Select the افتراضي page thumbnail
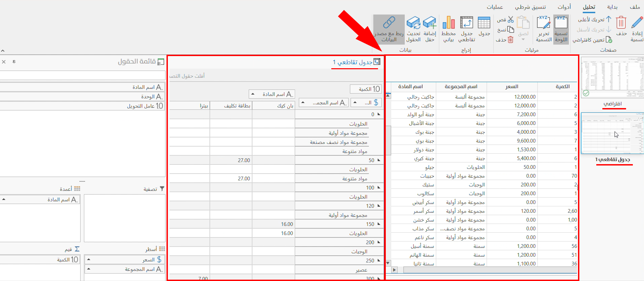 (x=612, y=77)
